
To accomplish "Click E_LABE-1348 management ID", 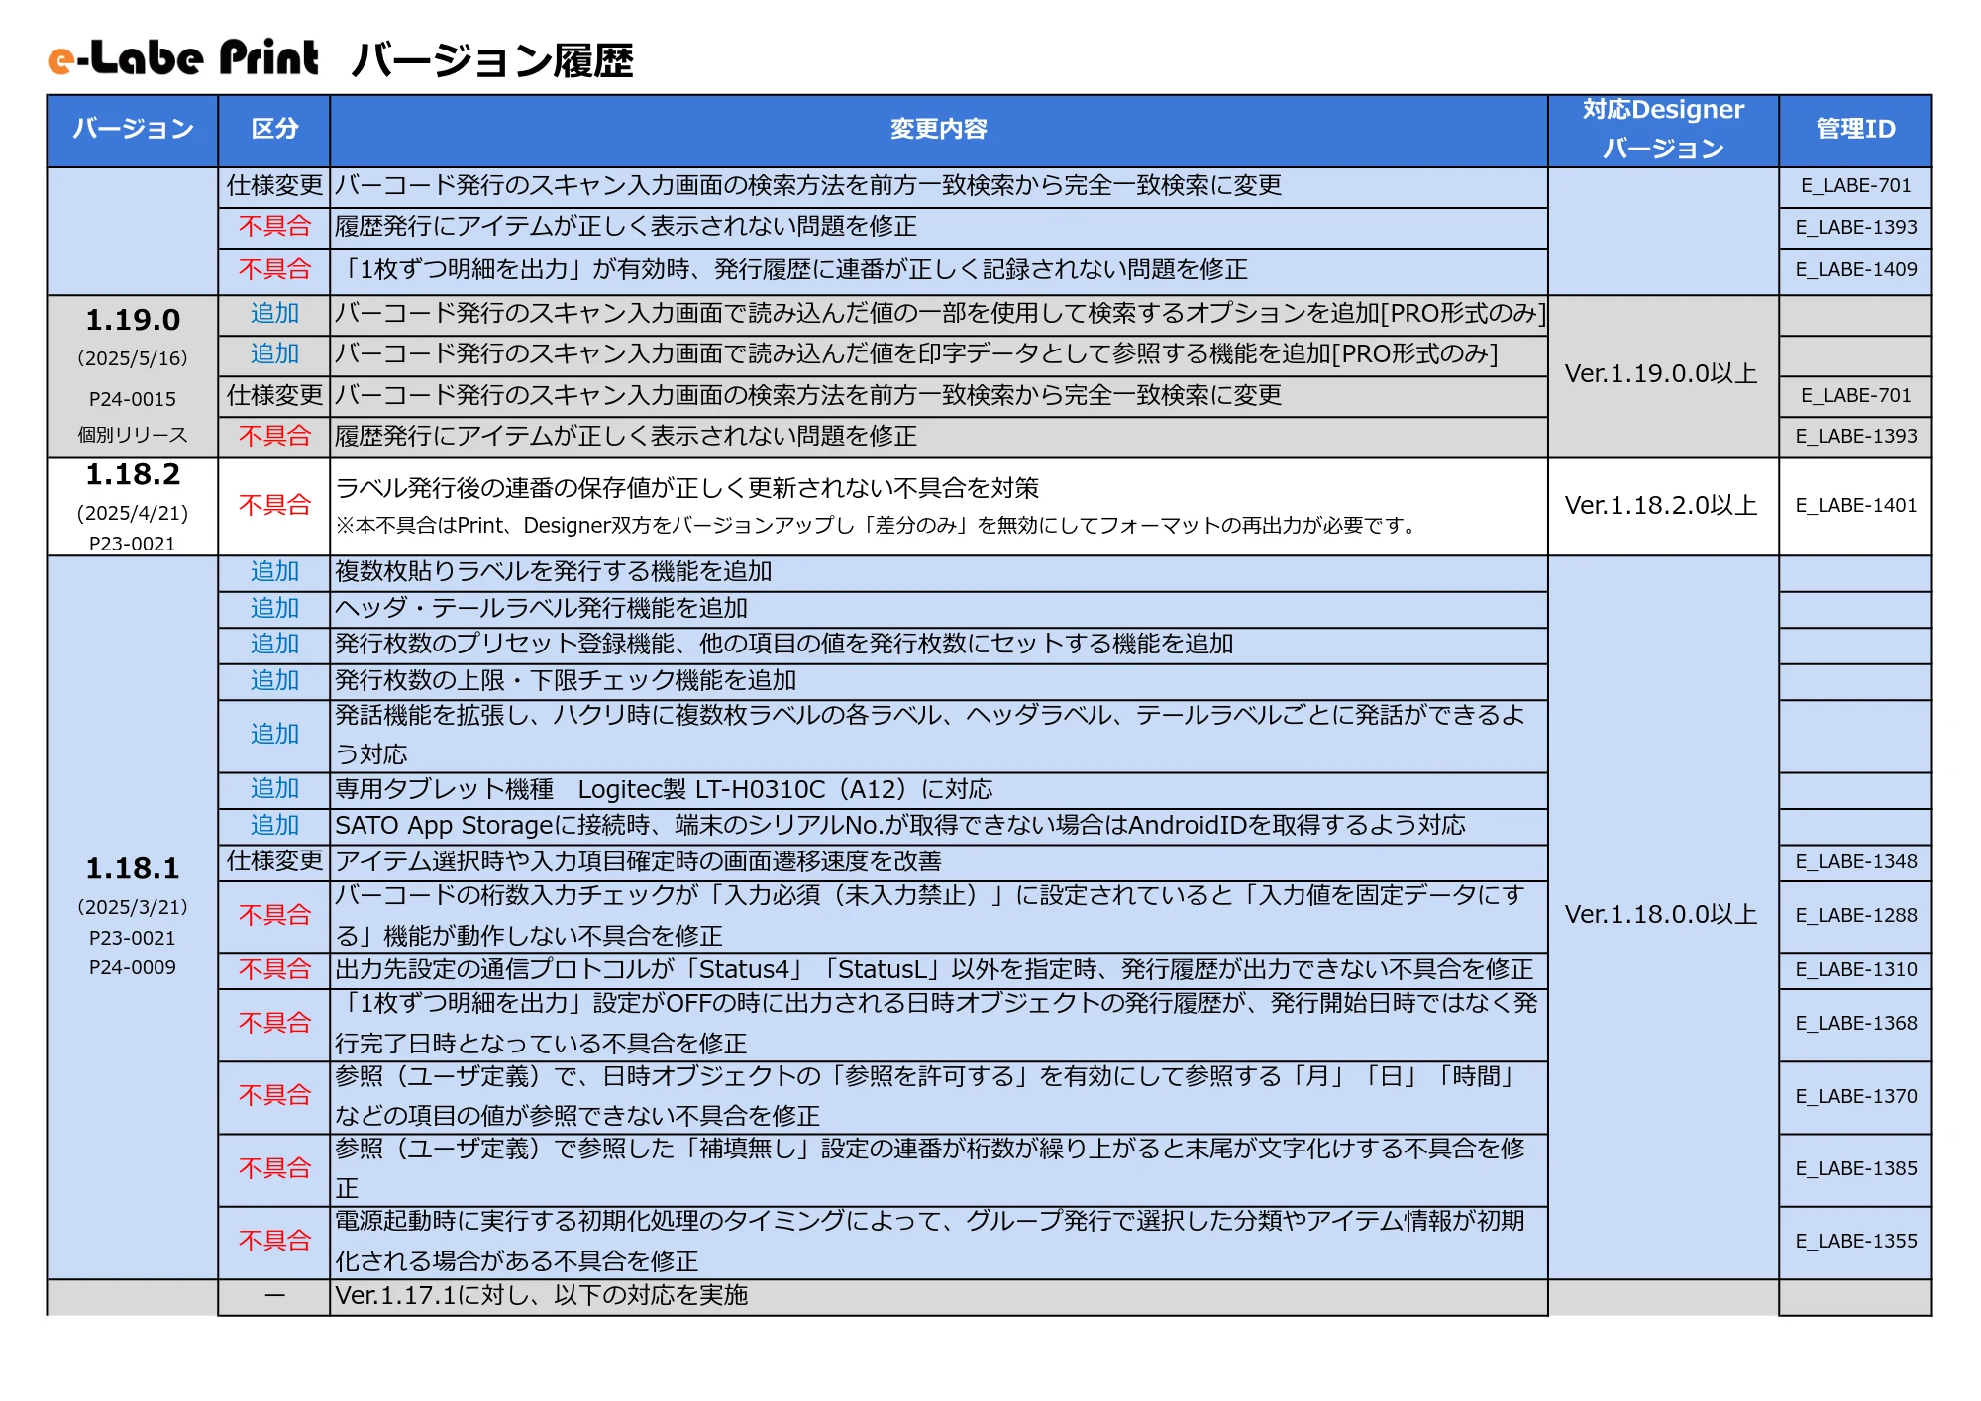I will click(1855, 862).
